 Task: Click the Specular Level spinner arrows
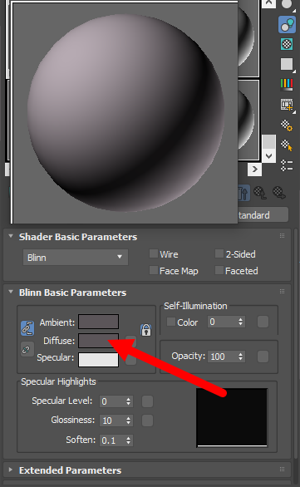click(x=129, y=401)
